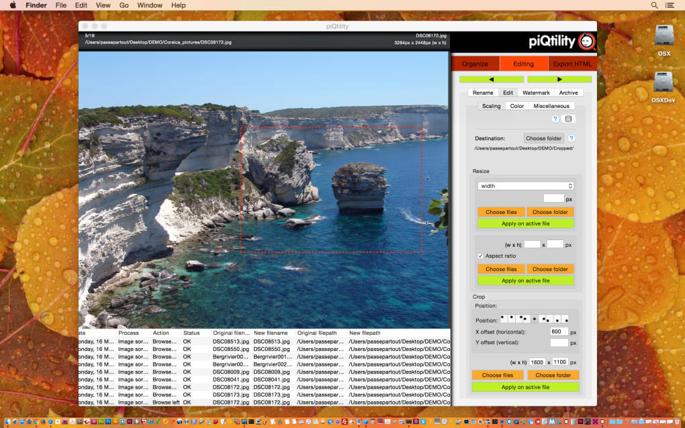Image resolution: width=685 pixels, height=428 pixels.
Task: Open the Window menu
Action: tap(150, 5)
